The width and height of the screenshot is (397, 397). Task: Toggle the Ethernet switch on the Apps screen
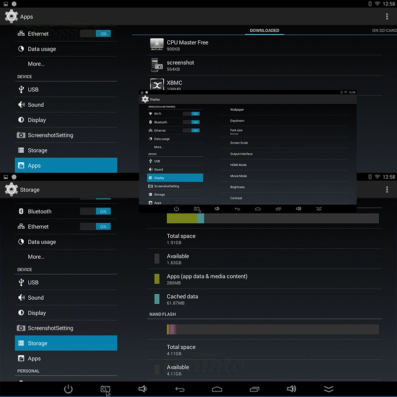(x=95, y=34)
